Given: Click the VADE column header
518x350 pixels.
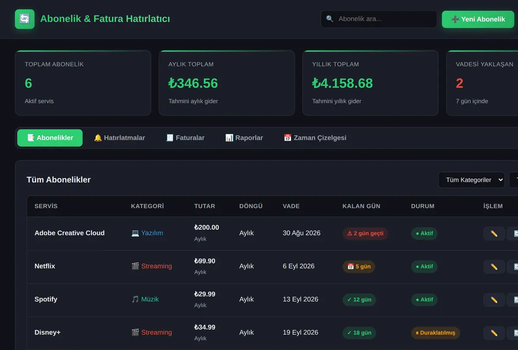Looking at the screenshot, I should 291,206.
